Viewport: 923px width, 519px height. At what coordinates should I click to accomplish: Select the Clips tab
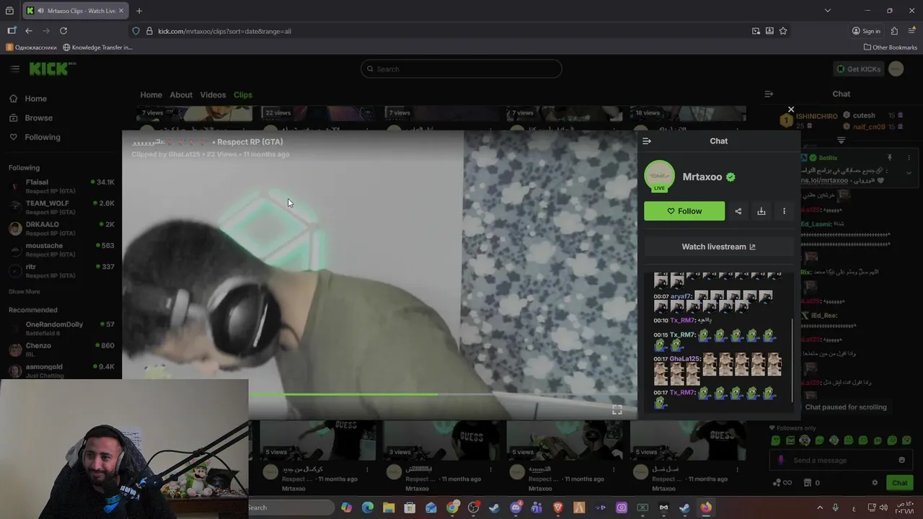pyautogui.click(x=243, y=94)
